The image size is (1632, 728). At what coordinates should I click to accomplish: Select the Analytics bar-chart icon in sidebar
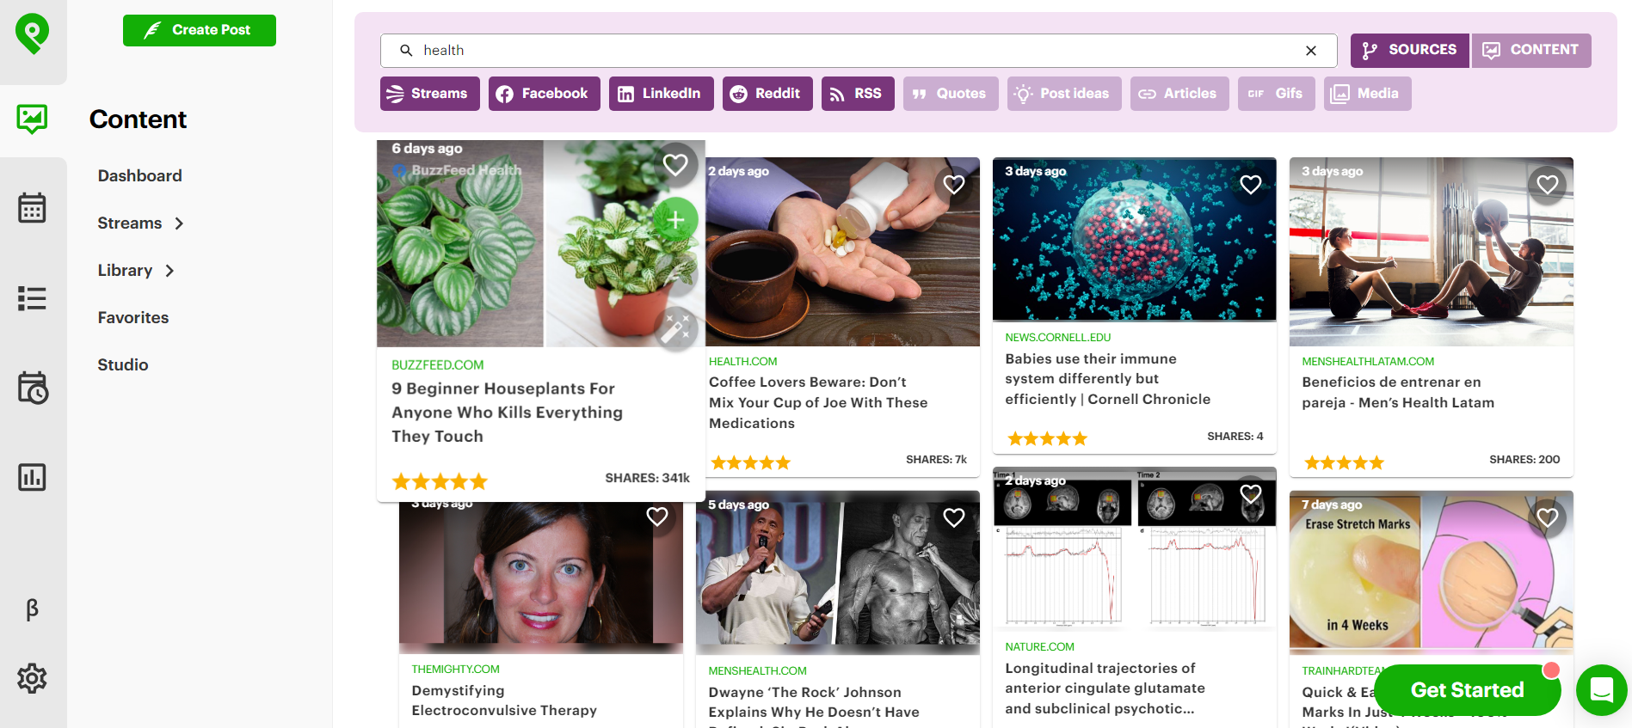(x=32, y=477)
